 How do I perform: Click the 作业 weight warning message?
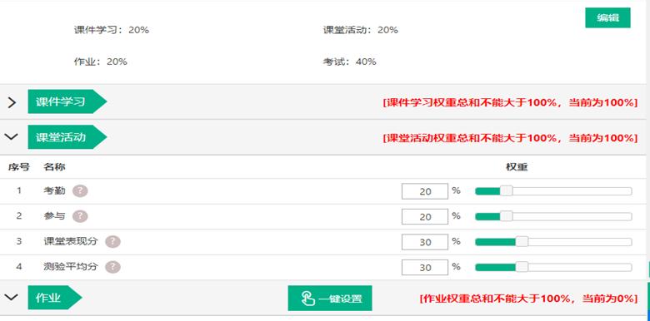(528, 299)
